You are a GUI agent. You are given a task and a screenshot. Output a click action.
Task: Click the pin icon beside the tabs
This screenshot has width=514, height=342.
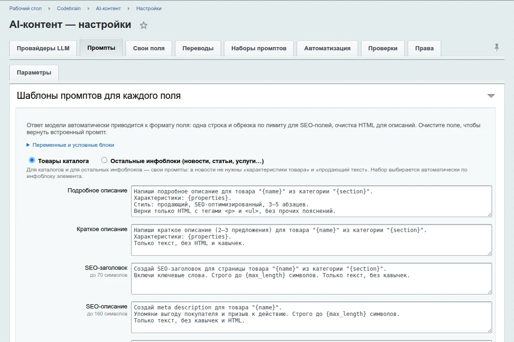tap(497, 48)
